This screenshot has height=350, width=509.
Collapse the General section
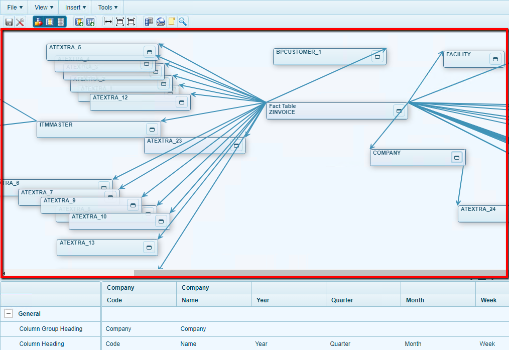click(9, 314)
